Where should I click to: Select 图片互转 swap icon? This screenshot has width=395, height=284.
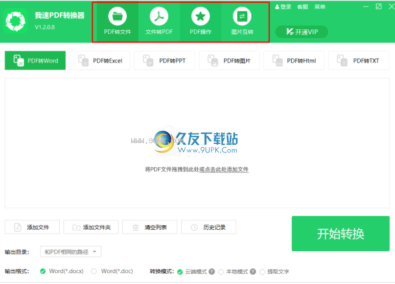point(242,16)
